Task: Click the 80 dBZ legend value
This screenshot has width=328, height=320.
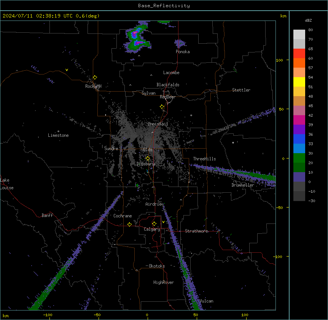Action: [x=310, y=30]
